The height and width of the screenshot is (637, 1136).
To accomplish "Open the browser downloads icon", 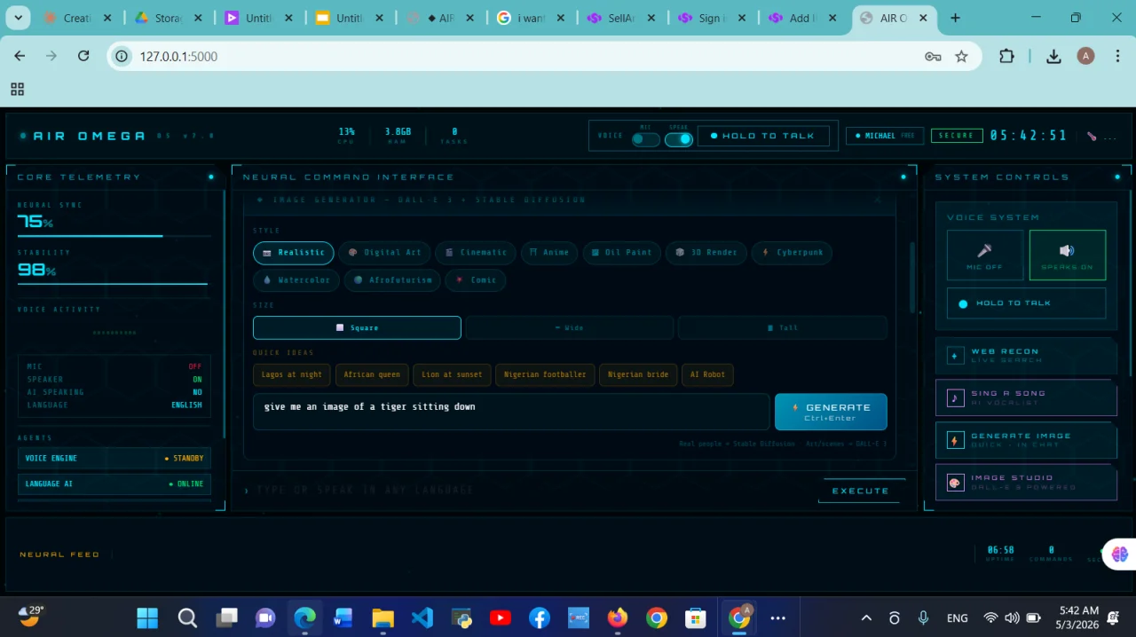I will 1053,56.
